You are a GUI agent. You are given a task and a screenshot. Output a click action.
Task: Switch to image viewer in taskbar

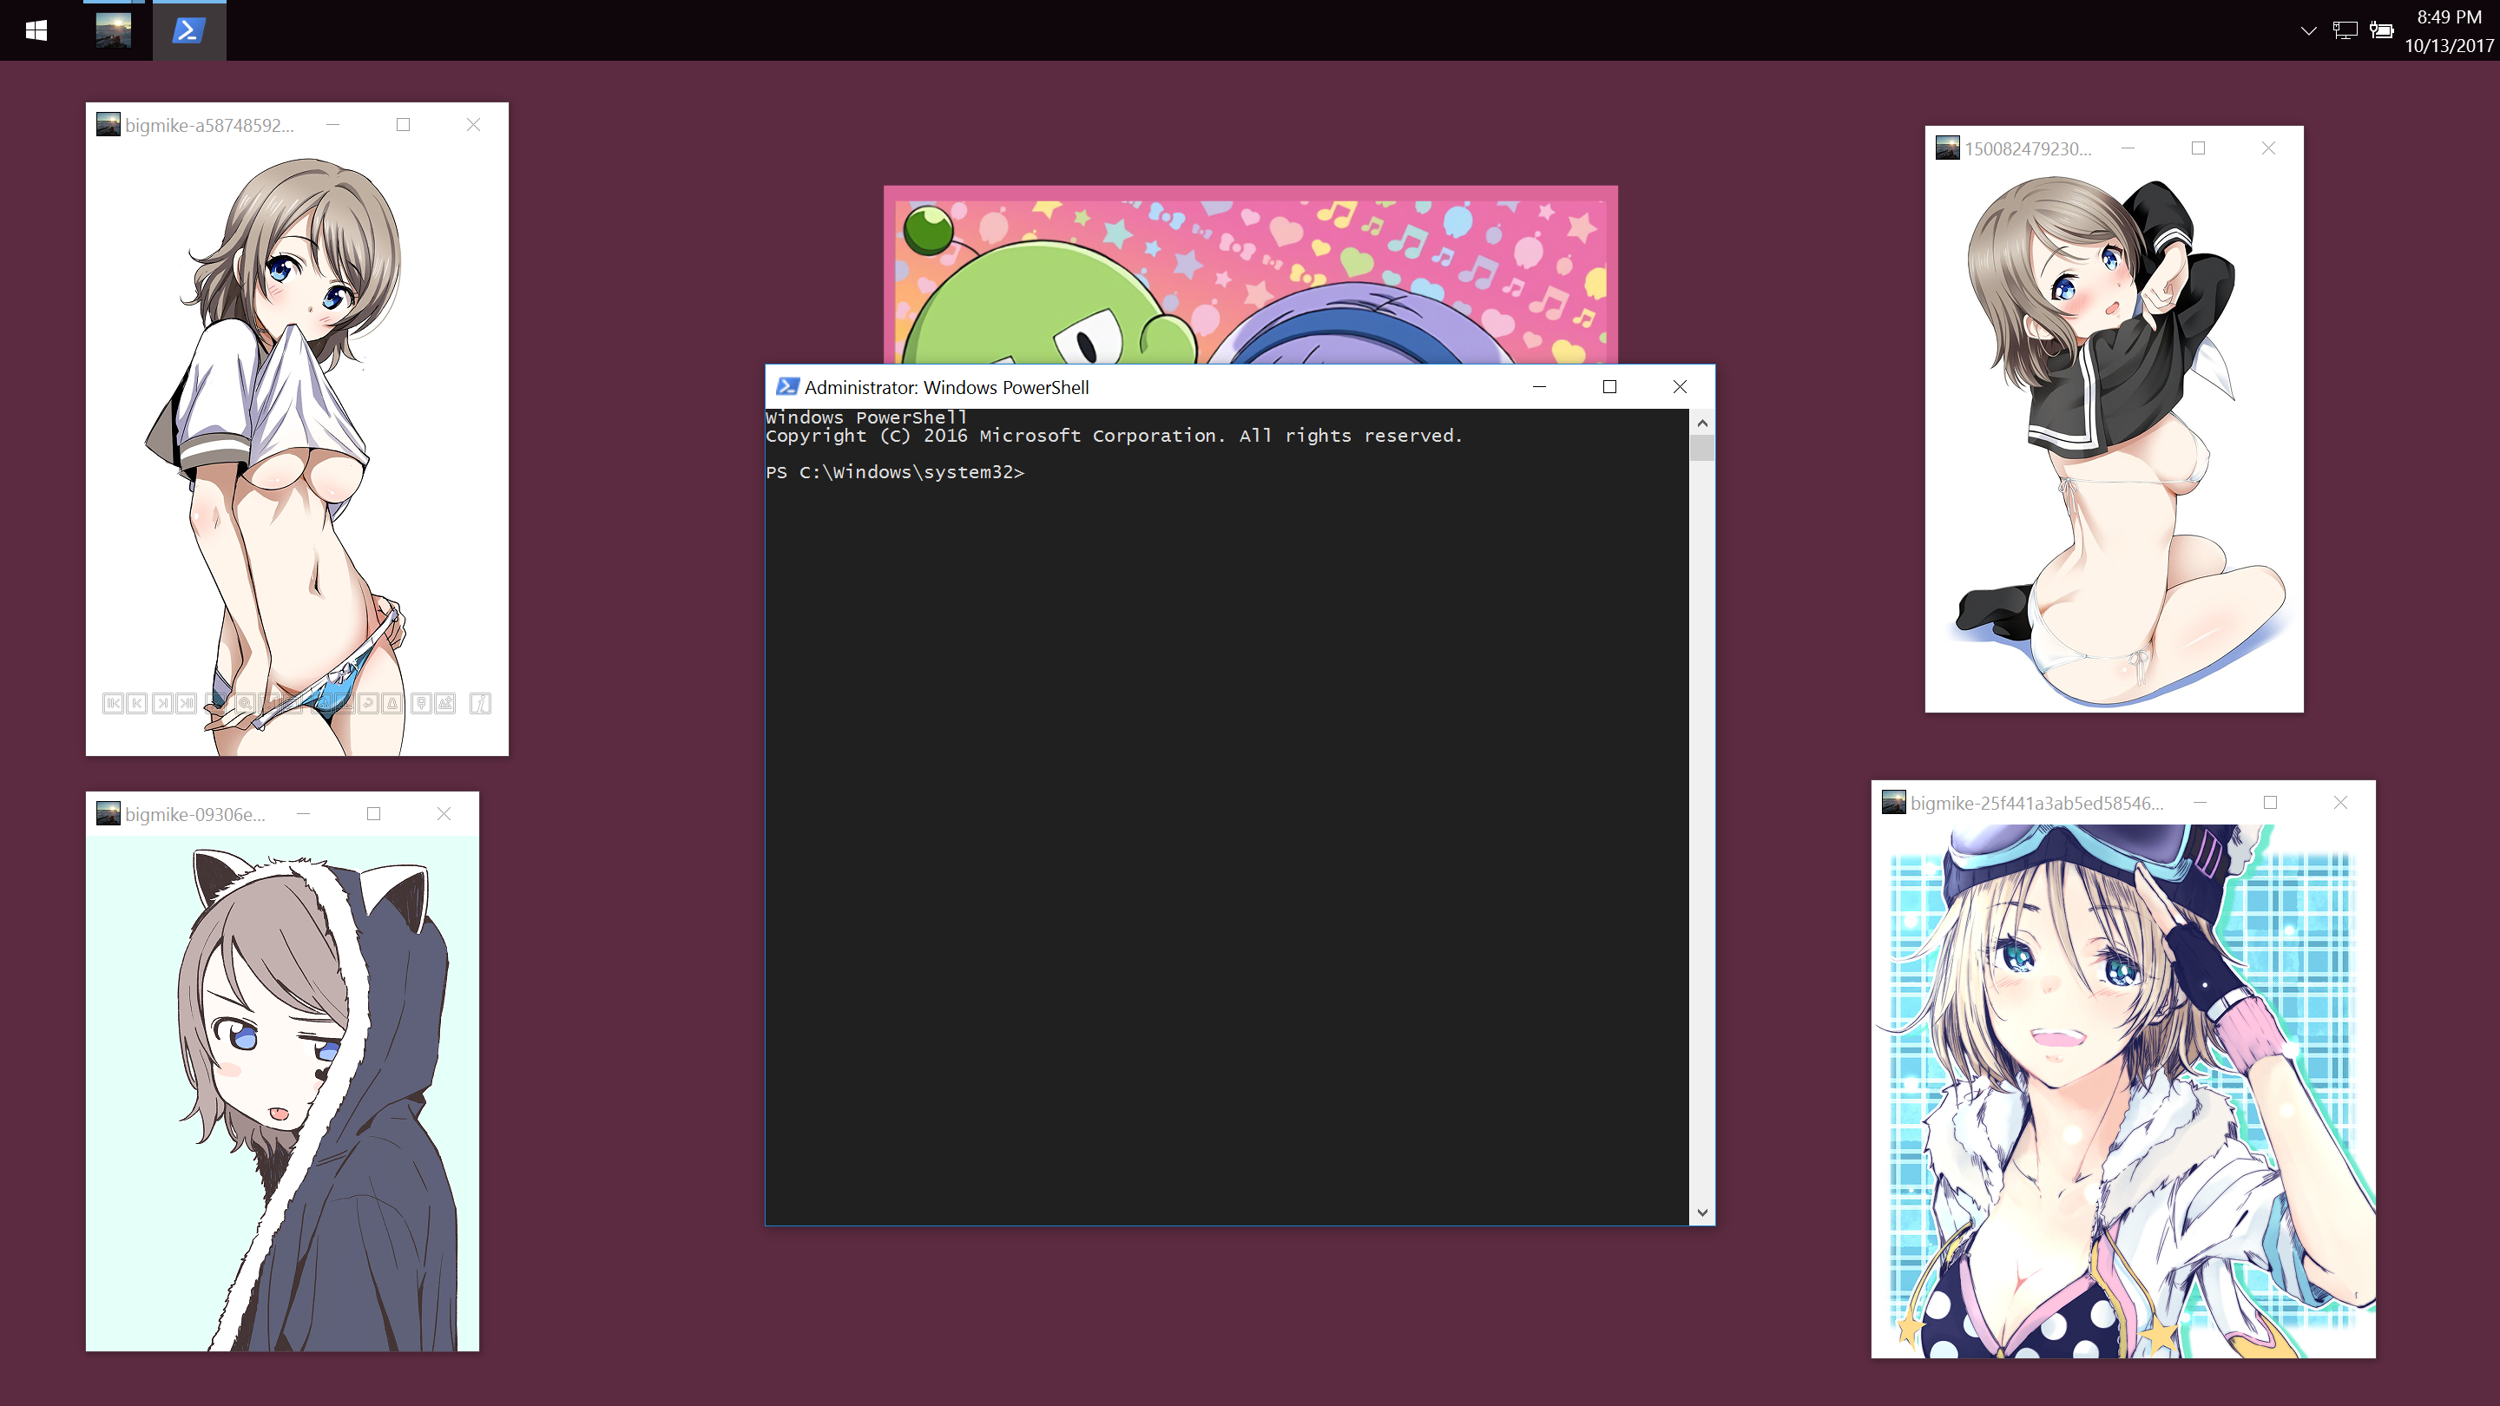click(x=114, y=30)
